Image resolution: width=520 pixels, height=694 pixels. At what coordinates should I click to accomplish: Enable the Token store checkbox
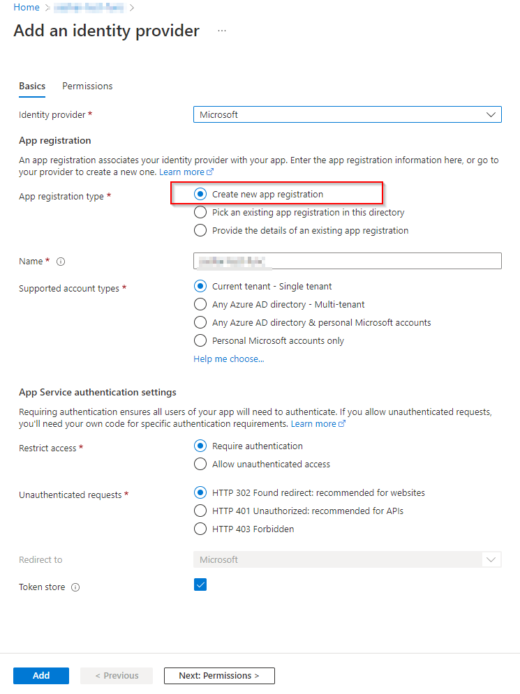click(x=200, y=584)
